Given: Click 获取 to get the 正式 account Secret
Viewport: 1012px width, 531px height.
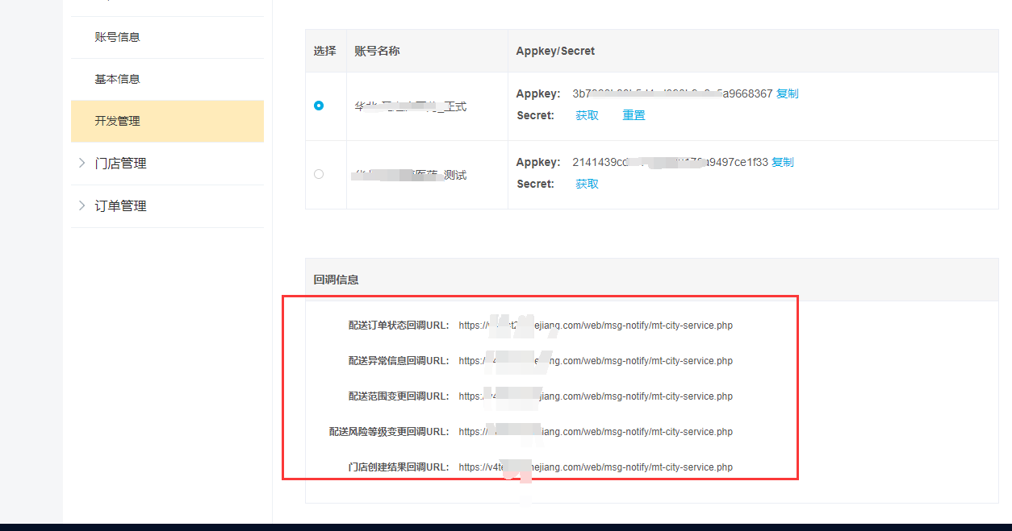Looking at the screenshot, I should (x=587, y=115).
